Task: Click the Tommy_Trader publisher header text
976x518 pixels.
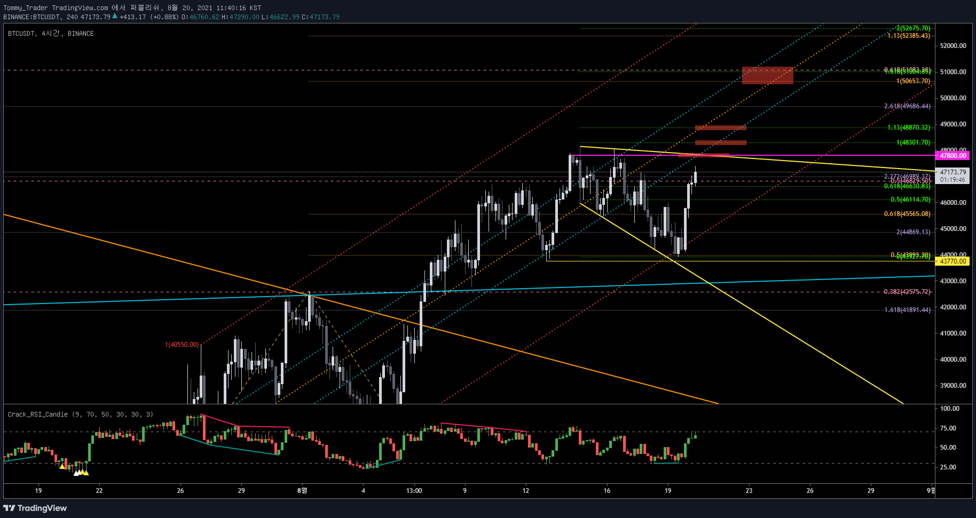Action: 26,8
